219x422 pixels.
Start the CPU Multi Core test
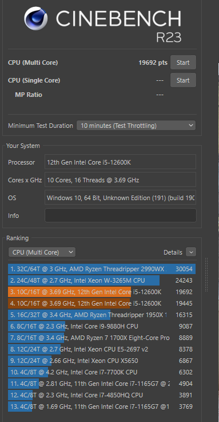183,62
